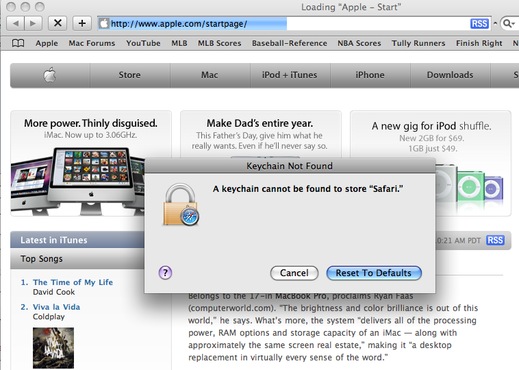Click the Apple logo in site navigation
Image resolution: width=519 pixels, height=370 pixels.
tap(50, 75)
